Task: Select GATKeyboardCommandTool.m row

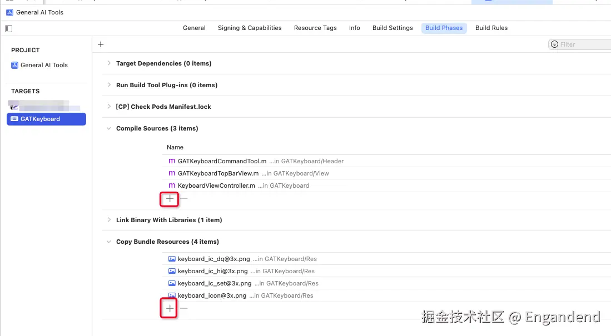Action: pyautogui.click(x=386, y=161)
